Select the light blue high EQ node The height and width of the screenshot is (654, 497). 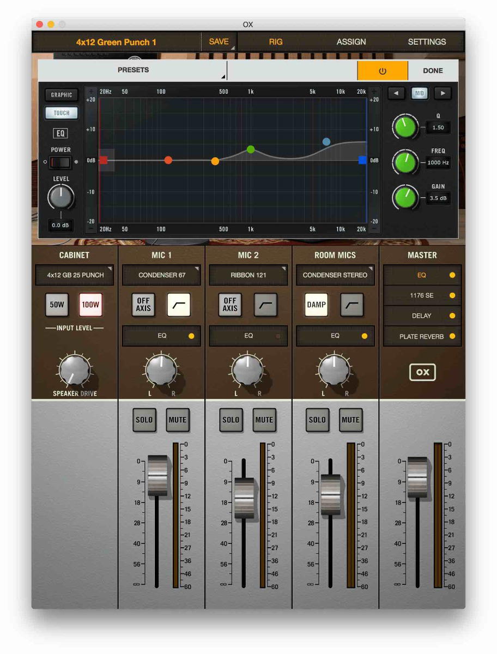326,142
